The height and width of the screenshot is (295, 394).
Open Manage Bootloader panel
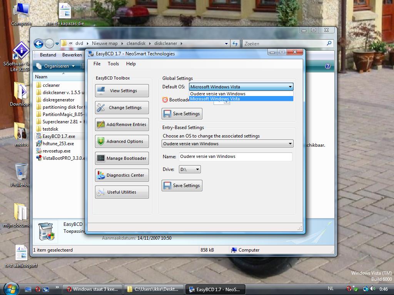click(x=122, y=158)
